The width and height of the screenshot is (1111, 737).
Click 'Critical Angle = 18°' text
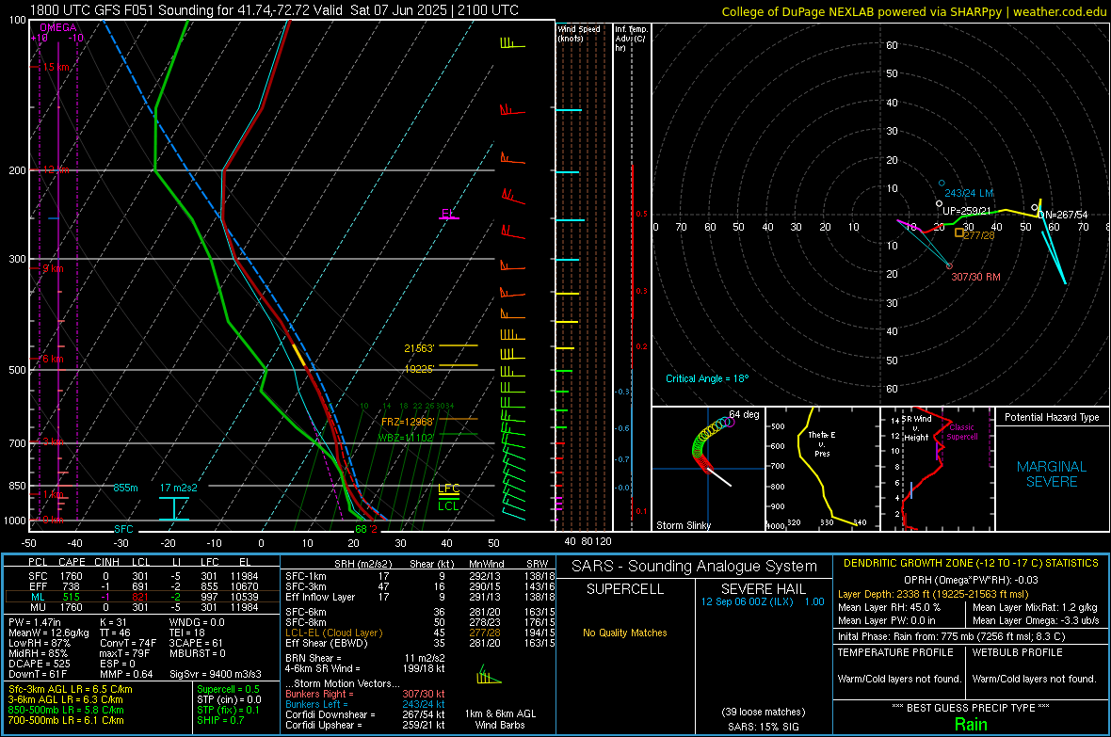click(x=707, y=378)
